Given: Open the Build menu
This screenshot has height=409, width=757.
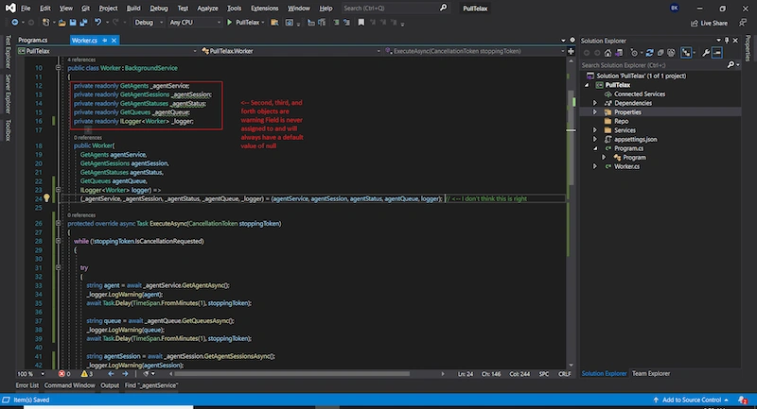Looking at the screenshot, I should coord(133,9).
